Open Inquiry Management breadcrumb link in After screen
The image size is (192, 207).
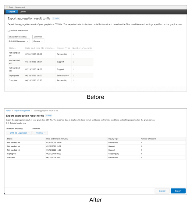(x=22, y=111)
